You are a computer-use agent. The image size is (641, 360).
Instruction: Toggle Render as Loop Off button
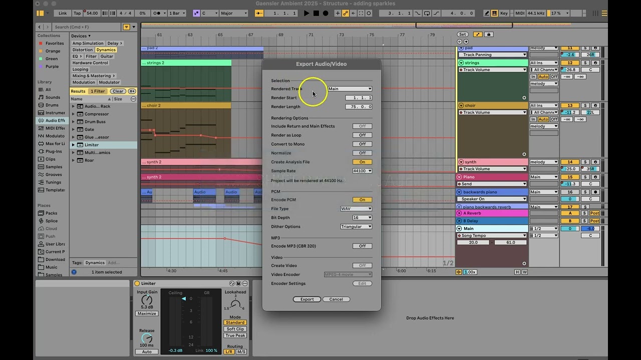[362, 135]
